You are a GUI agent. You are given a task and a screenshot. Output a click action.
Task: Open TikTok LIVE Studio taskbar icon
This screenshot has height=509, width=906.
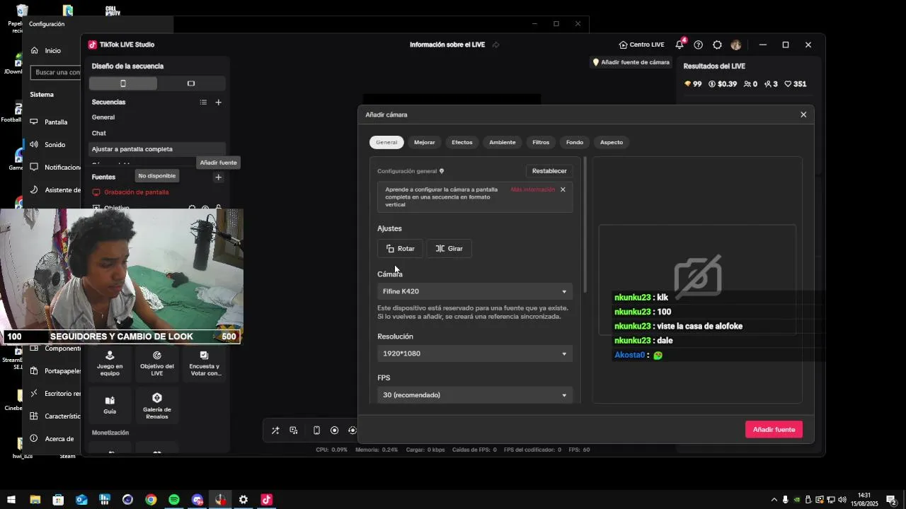coord(267,500)
